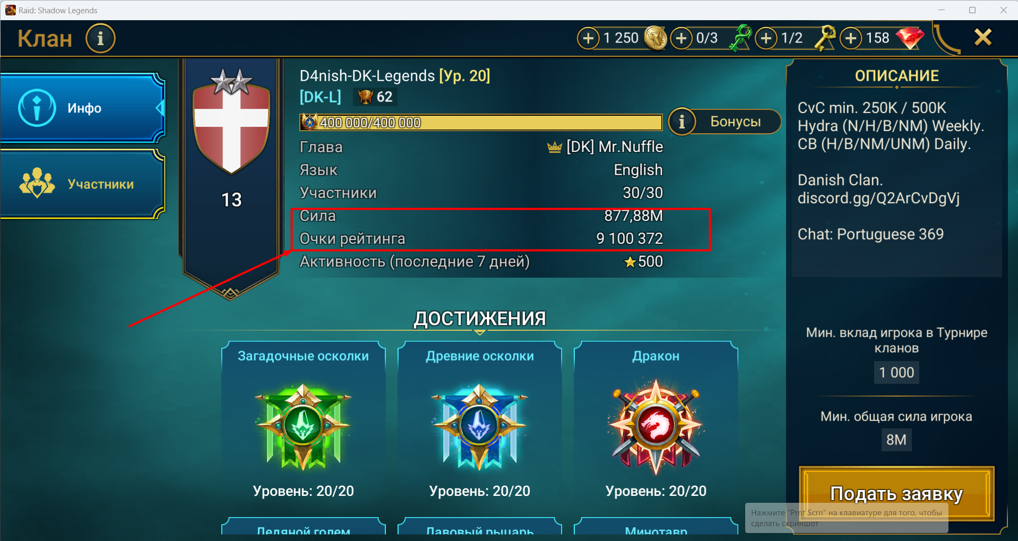Close the clan window with yellow X
This screenshot has height=541, width=1018.
[983, 37]
